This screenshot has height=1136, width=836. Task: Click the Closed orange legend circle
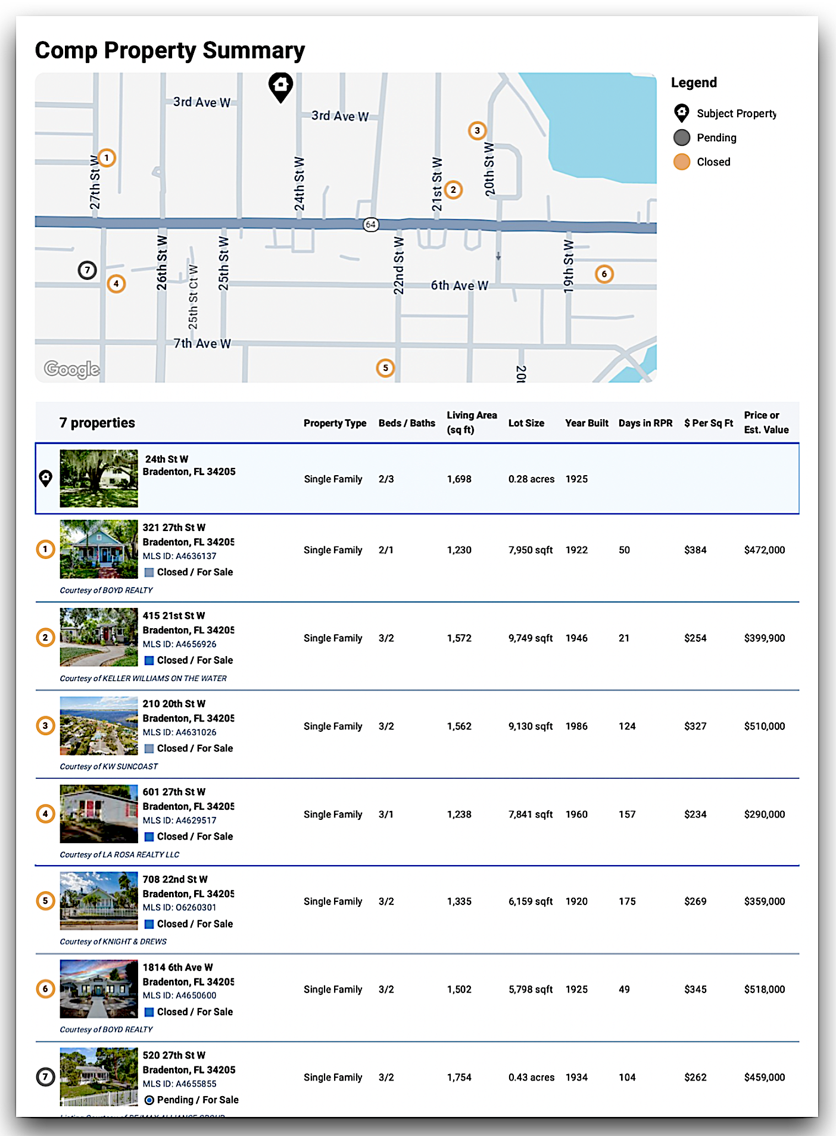[x=682, y=162]
